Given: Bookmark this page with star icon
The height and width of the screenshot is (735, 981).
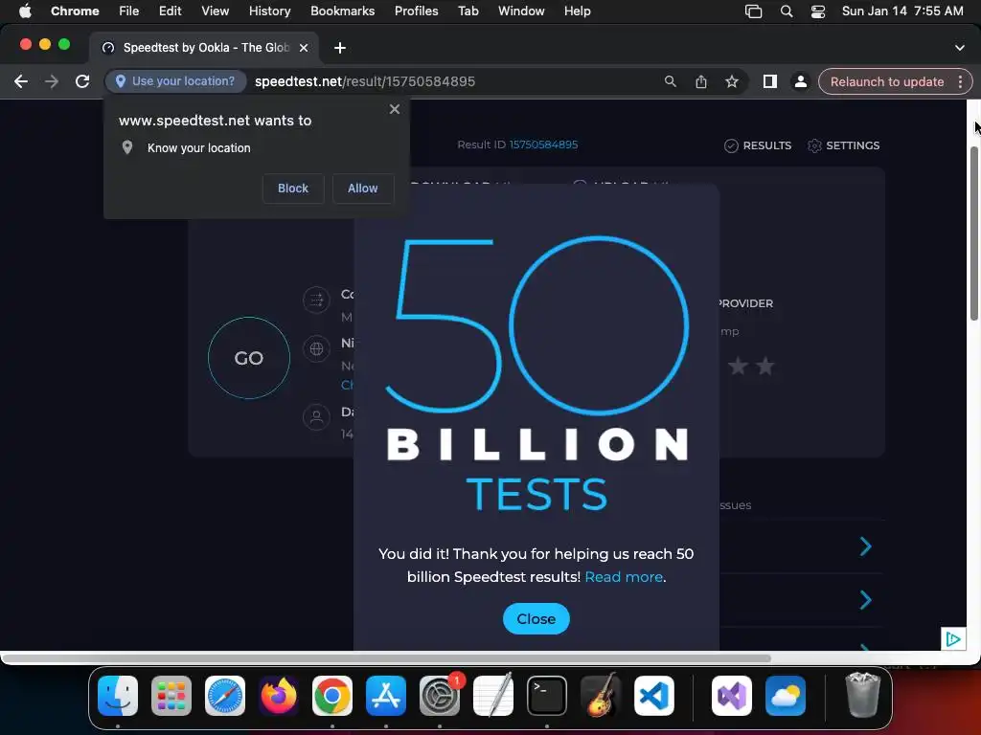Looking at the screenshot, I should [731, 81].
